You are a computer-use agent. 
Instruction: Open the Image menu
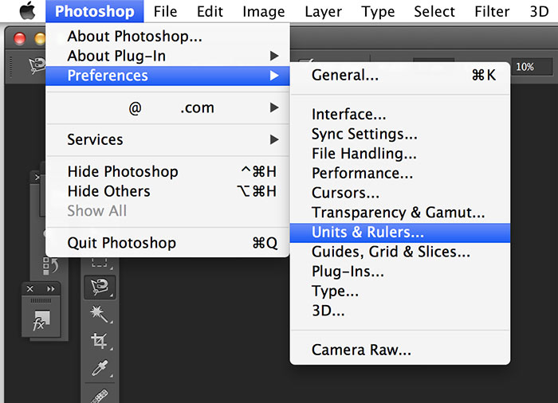click(264, 11)
